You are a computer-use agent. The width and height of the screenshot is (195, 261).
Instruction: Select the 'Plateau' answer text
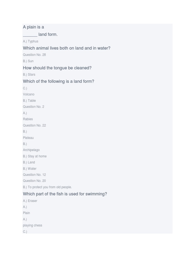[28, 138]
